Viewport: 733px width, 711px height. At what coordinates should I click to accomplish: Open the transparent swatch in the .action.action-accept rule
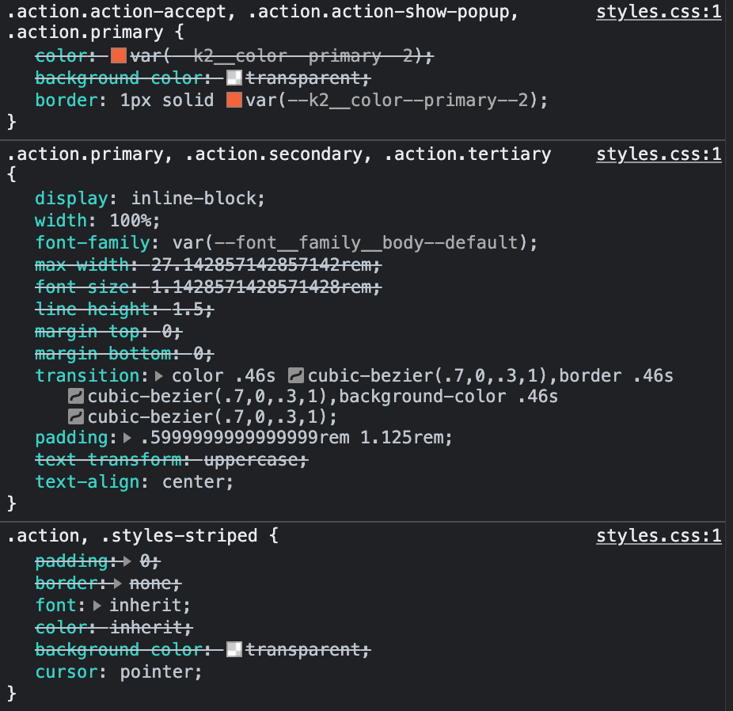coord(234,78)
